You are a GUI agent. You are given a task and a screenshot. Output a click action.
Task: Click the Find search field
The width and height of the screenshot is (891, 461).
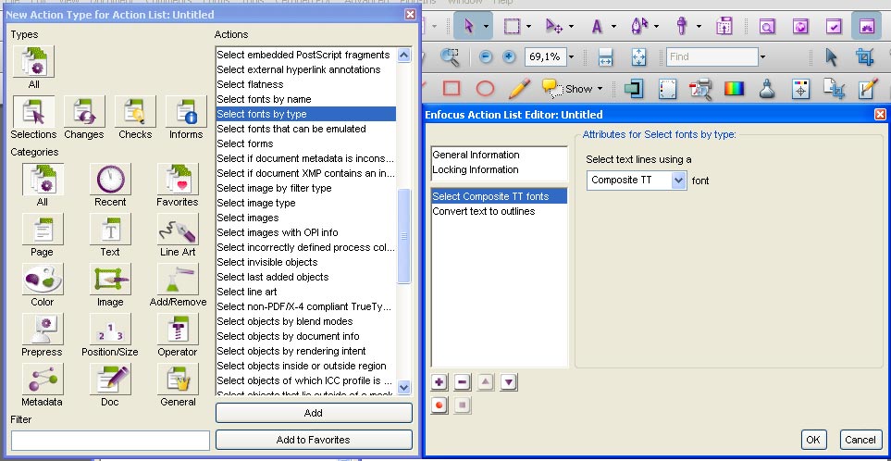tap(712, 56)
